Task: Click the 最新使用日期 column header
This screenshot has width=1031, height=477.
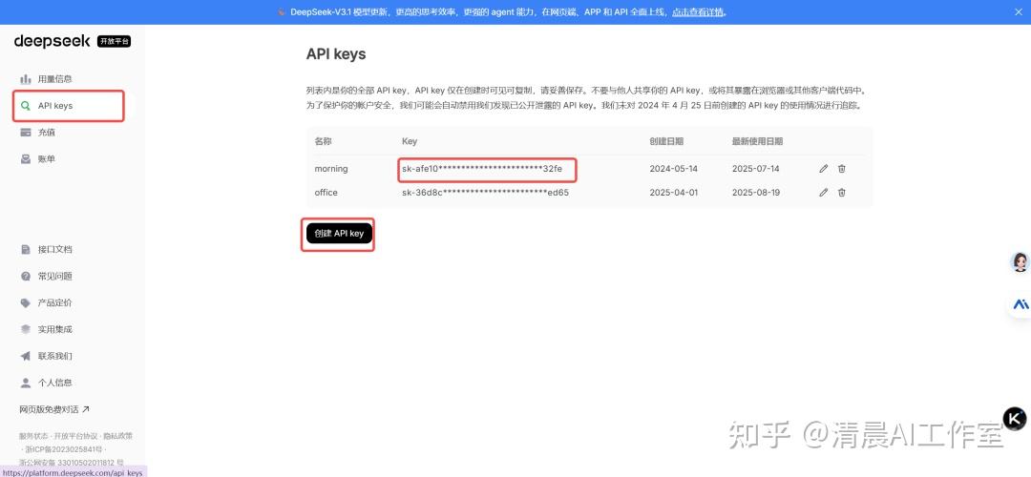Action: (757, 141)
